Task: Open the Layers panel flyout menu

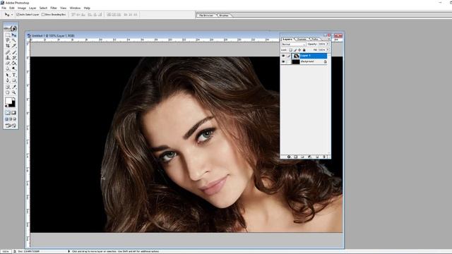Action: pyautogui.click(x=329, y=39)
